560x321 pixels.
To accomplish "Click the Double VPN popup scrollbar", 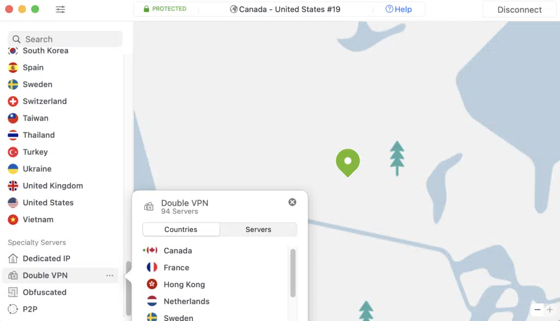I will point(293,273).
